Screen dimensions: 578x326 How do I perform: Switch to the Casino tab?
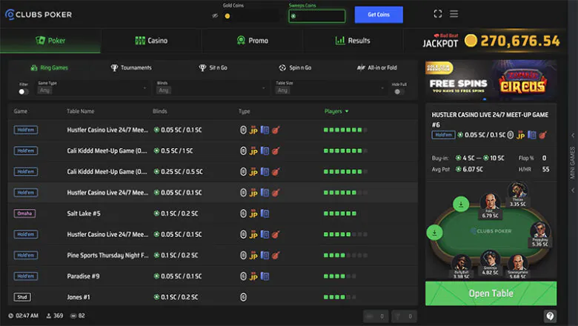(x=151, y=41)
